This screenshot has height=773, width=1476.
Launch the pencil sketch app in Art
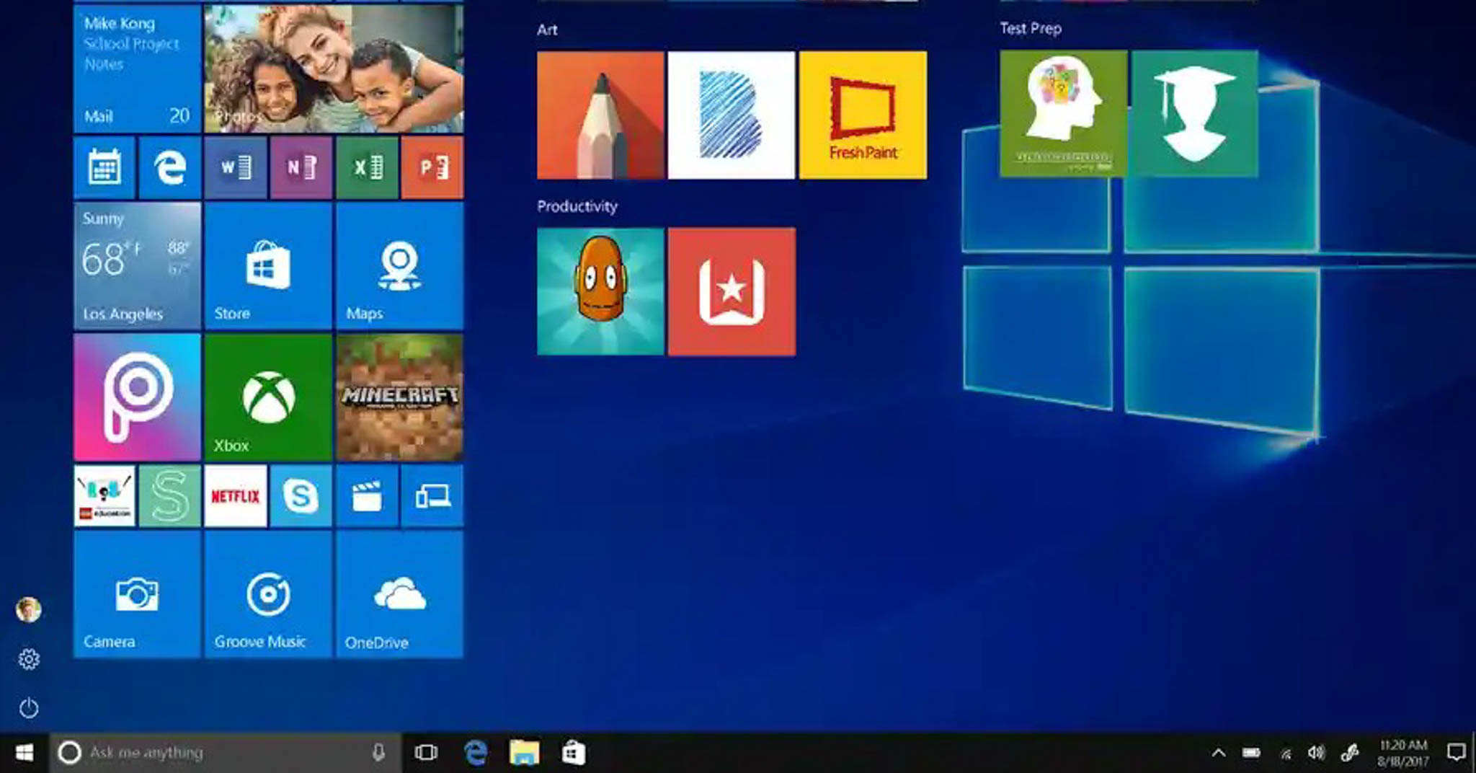(600, 115)
